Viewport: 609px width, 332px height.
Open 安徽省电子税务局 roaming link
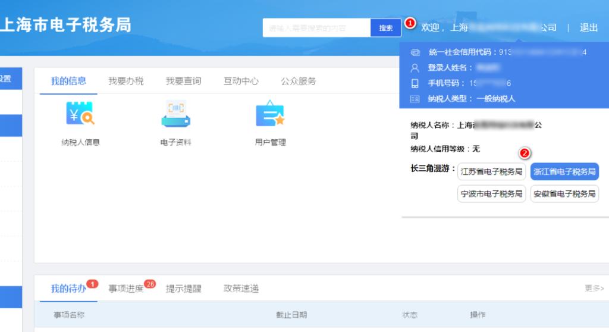pyautogui.click(x=564, y=194)
